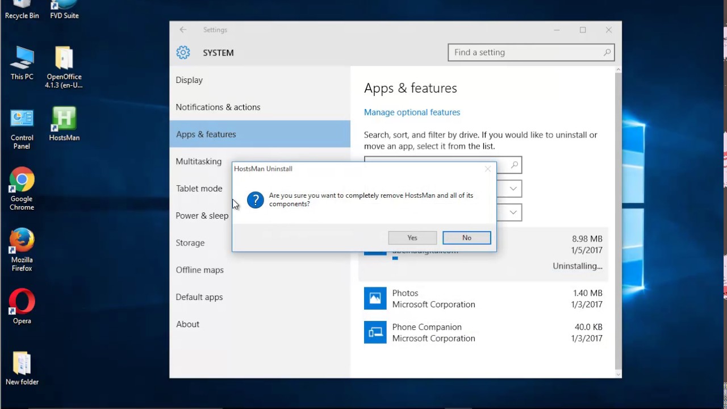727x409 pixels.
Task: Select Opera desktop icon
Action: (22, 307)
